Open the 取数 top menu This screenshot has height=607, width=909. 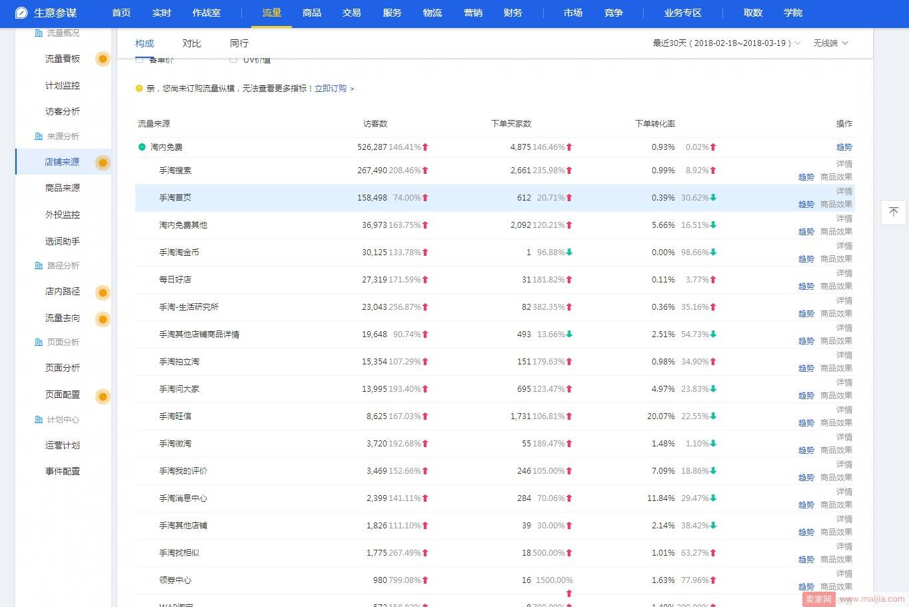pyautogui.click(x=753, y=13)
